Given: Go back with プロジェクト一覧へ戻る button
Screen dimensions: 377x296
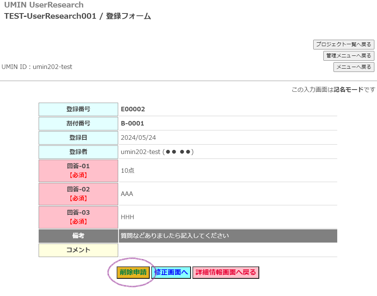Looking at the screenshot, I should coord(343,44).
